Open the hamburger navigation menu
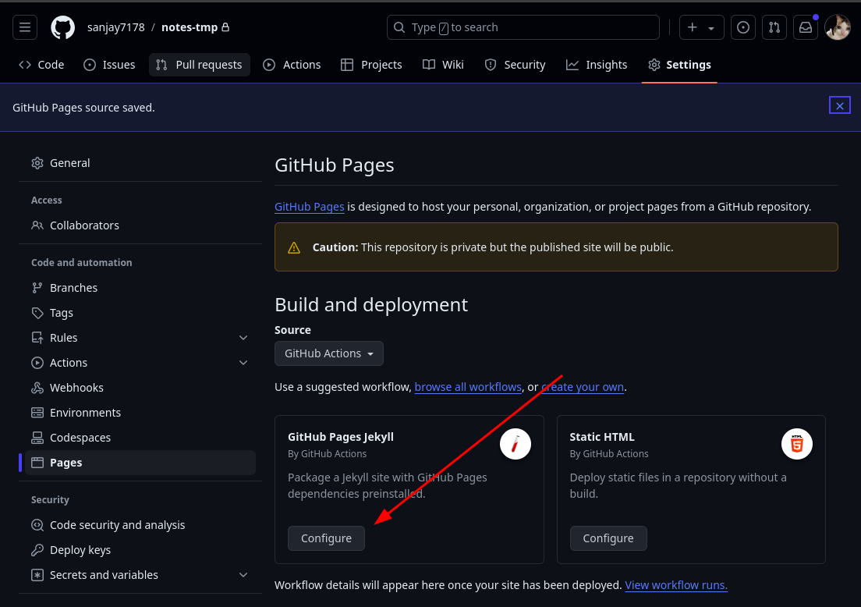 pyautogui.click(x=25, y=27)
